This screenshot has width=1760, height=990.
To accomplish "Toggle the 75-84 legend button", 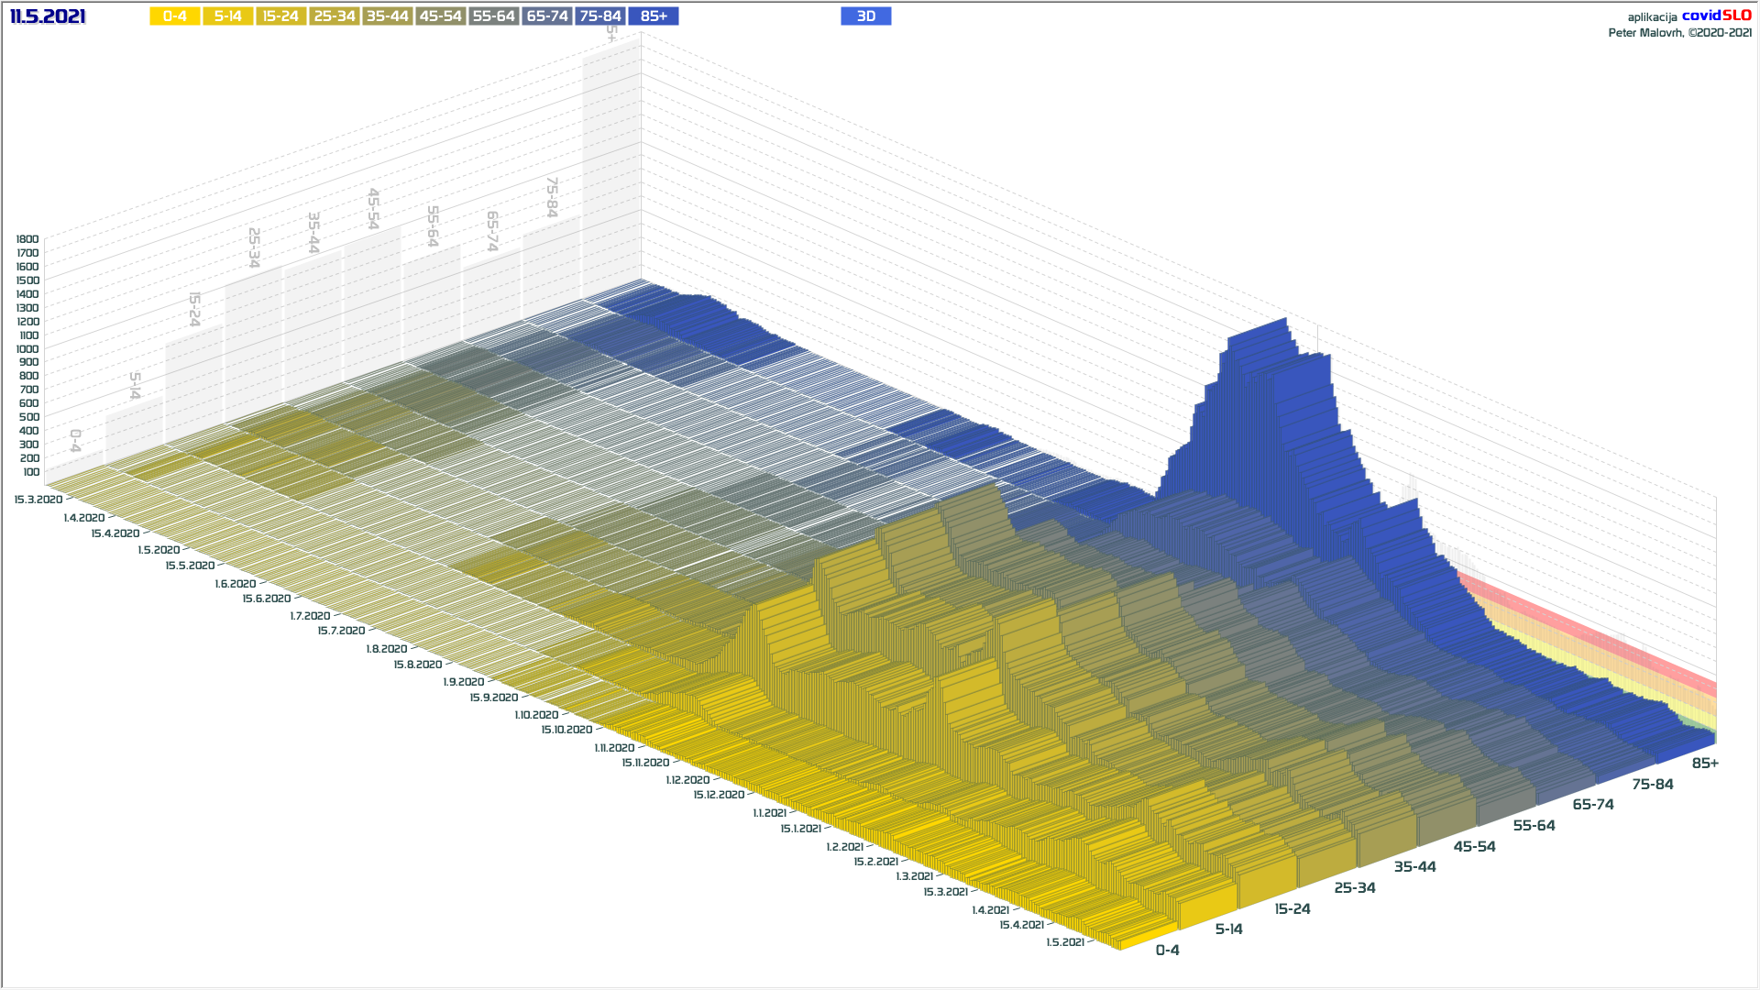I will 600,16.
